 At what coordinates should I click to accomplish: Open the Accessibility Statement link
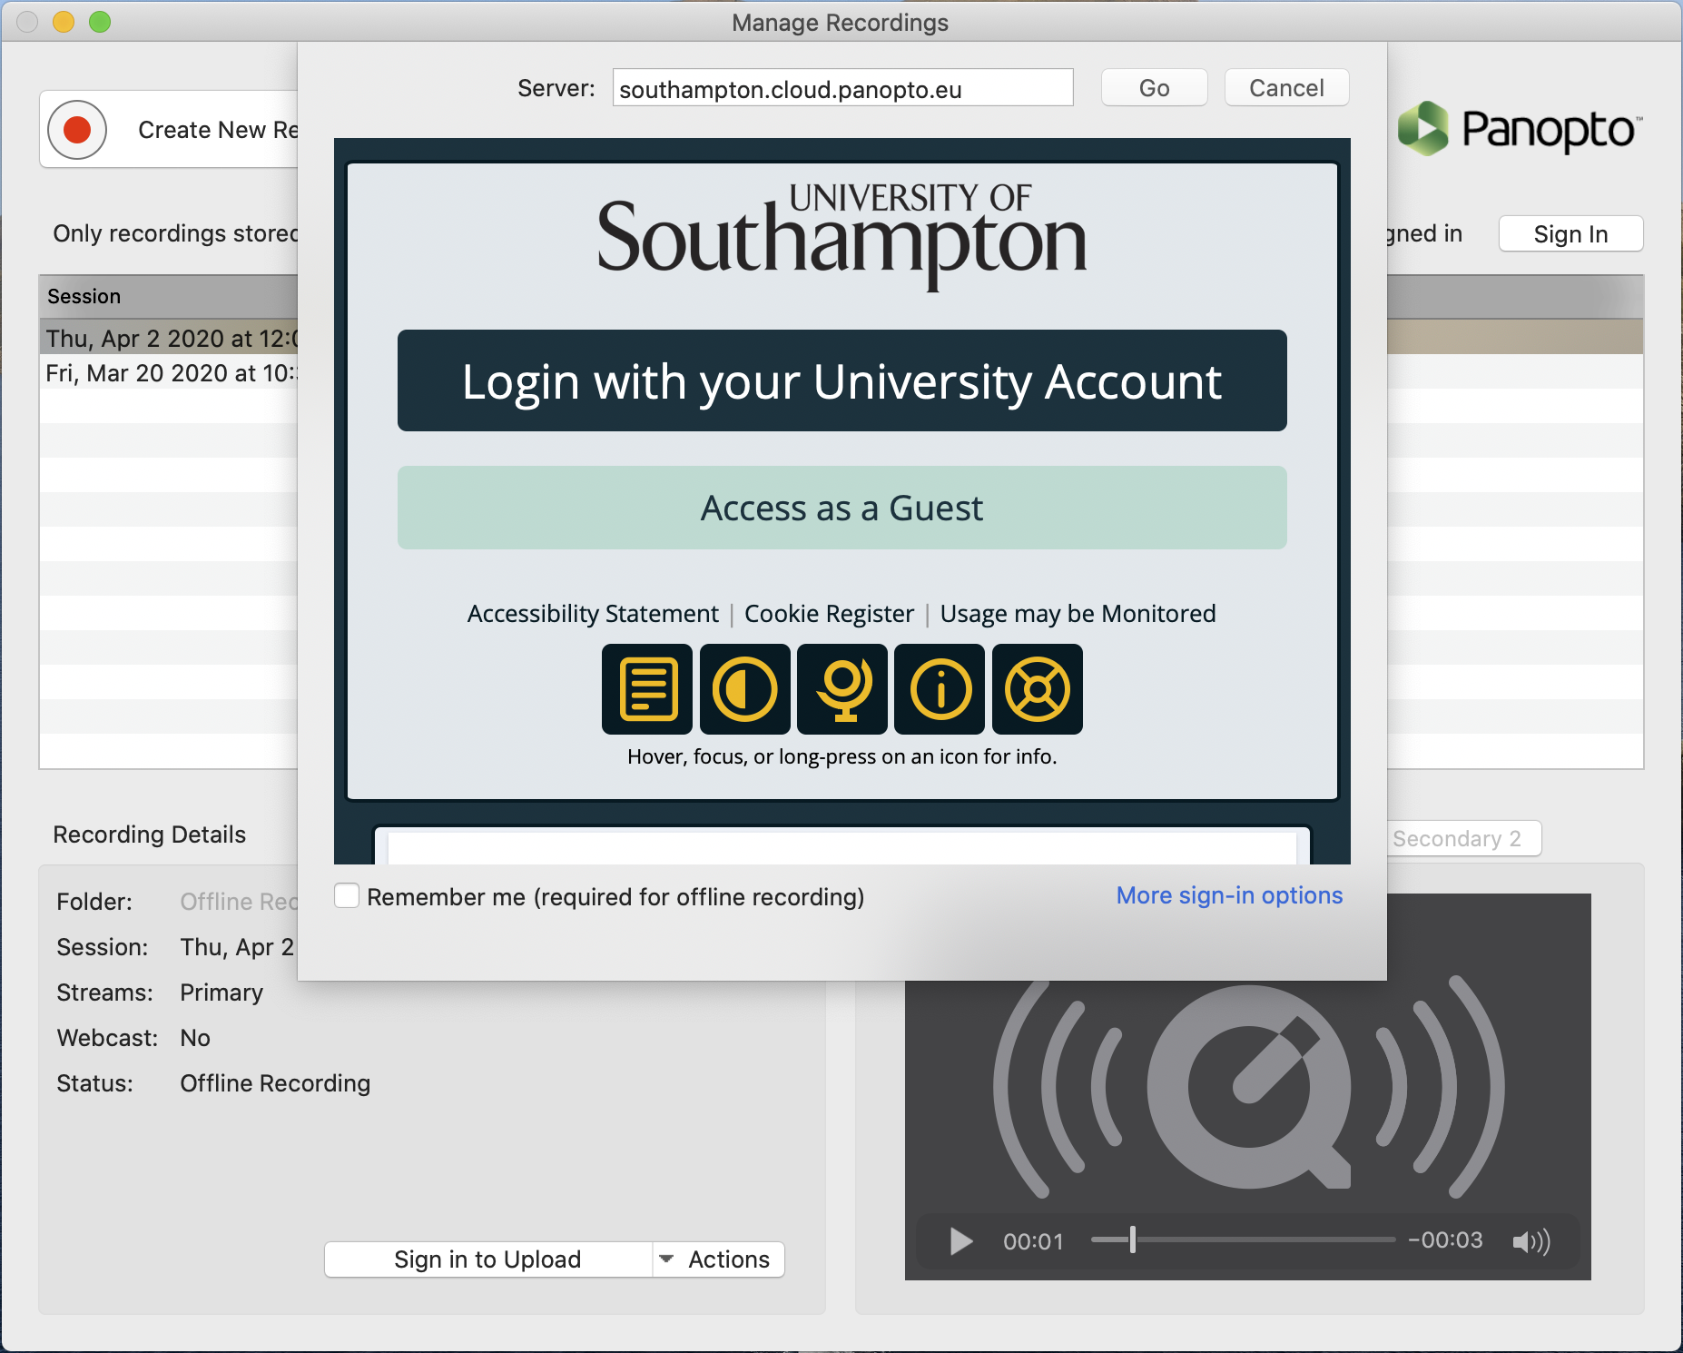[593, 614]
